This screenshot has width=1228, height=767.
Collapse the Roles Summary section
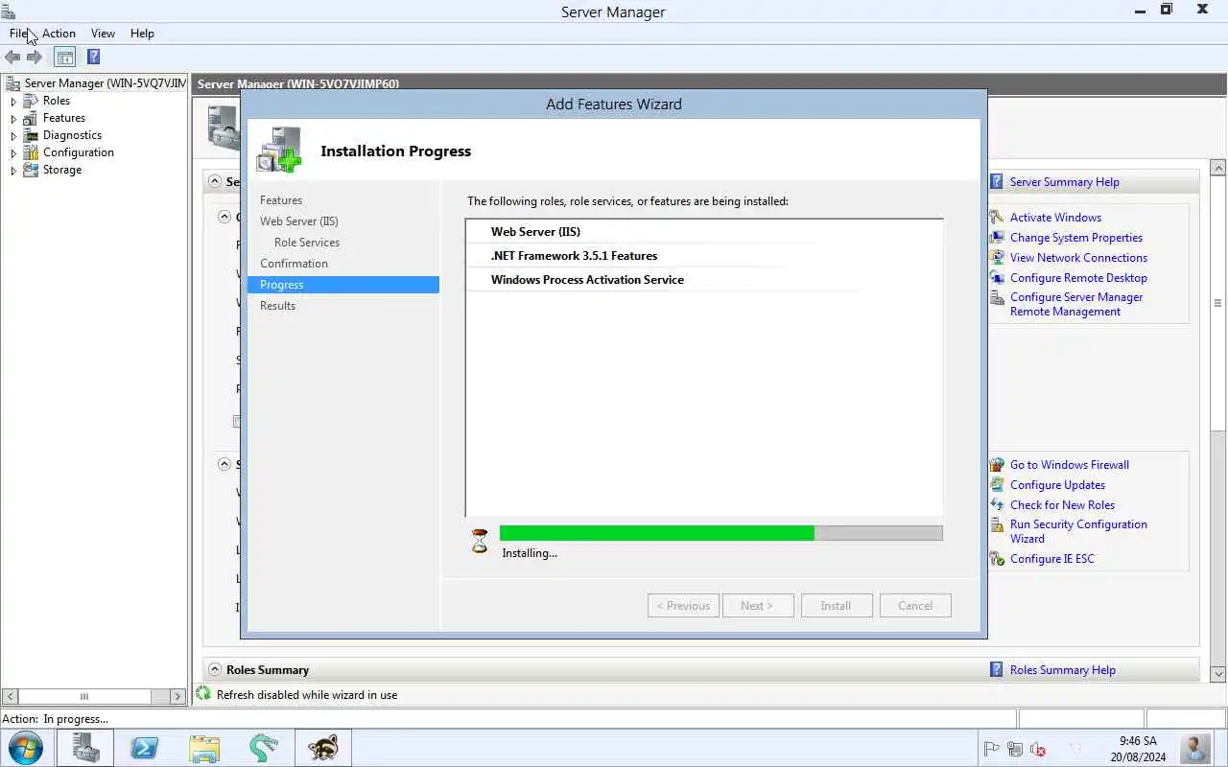tap(215, 670)
